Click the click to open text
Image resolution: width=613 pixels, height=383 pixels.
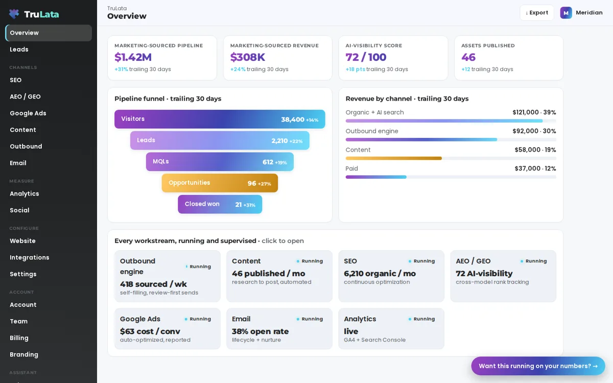tap(282, 241)
